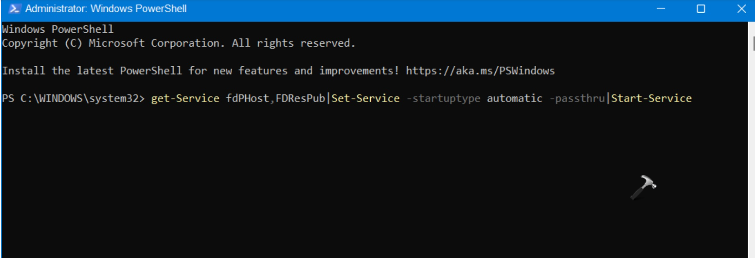Click the Start-Service cmdlet at line end
This screenshot has height=258, width=755.
651,98
